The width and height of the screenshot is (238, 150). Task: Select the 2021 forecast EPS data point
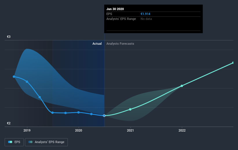(130, 109)
